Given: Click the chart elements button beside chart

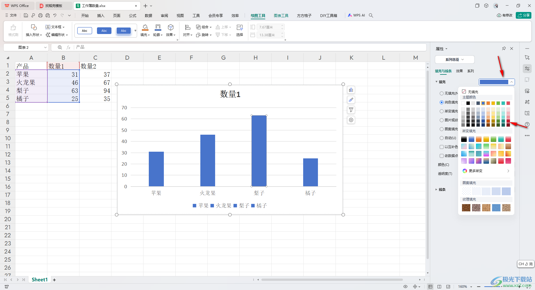Looking at the screenshot, I should click(351, 90).
